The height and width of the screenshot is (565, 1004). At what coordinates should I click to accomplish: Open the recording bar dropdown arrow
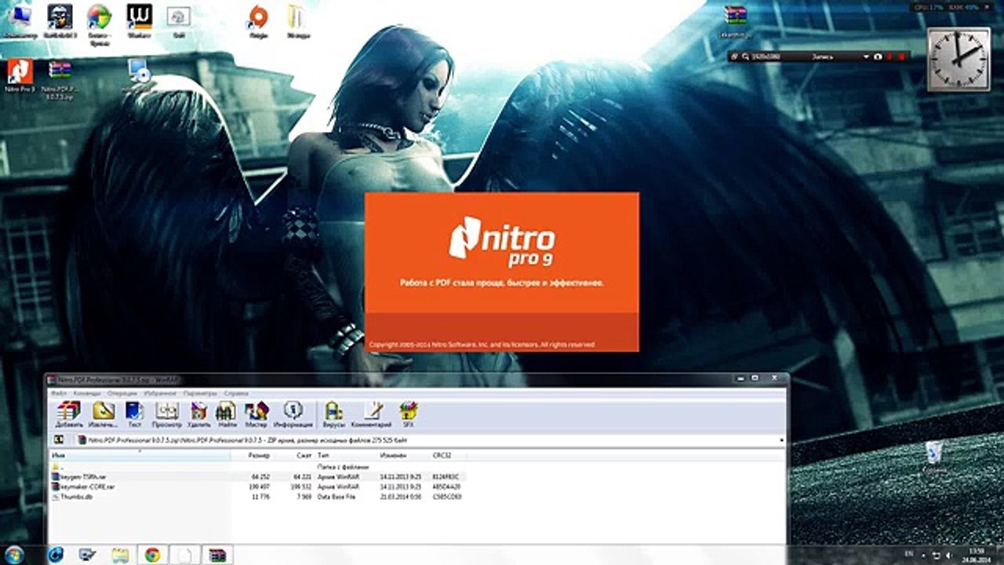pos(866,56)
